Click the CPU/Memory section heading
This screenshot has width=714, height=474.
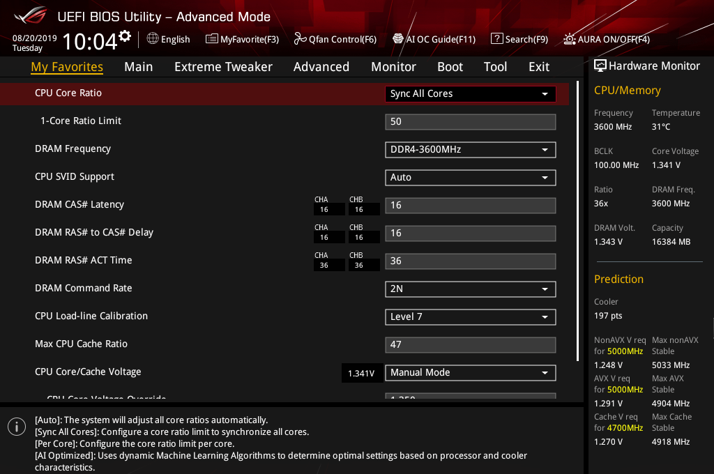(x=628, y=91)
